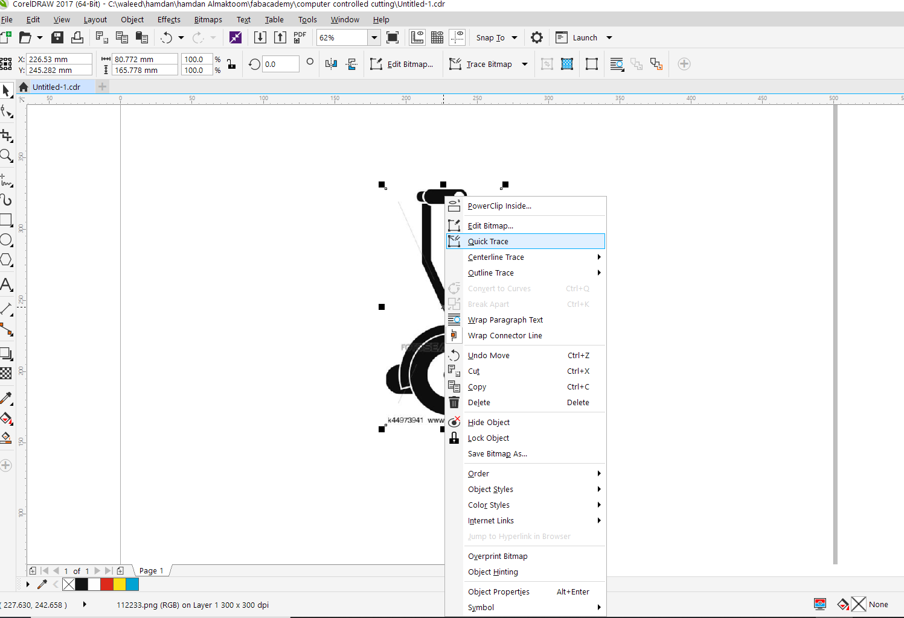Select the Transparency checkerboard tool
904x618 pixels.
pos(6,373)
